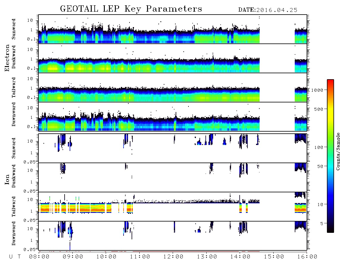Click the "0.1" tick of Electron Sunward panel

tap(31, 39)
